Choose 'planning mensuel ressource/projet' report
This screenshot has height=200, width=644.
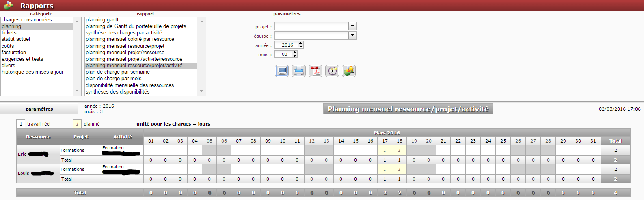point(141,46)
